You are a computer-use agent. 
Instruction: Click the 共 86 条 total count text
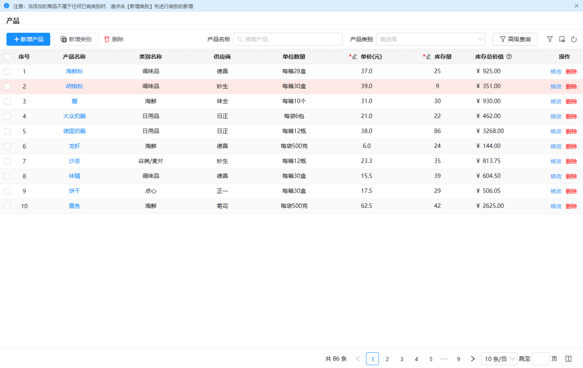coord(336,359)
